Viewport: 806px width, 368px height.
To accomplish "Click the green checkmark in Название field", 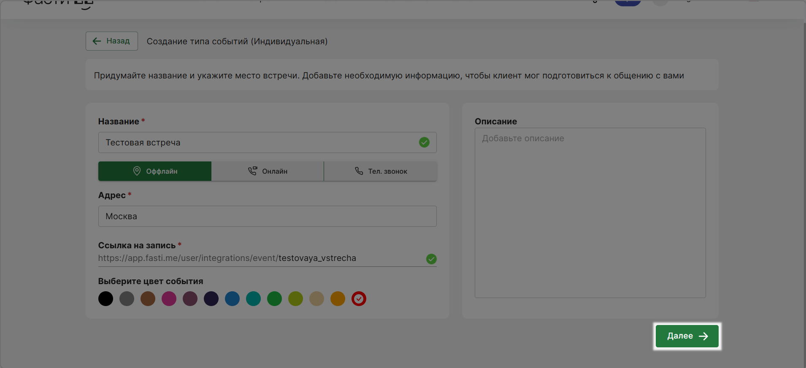I will click(x=424, y=142).
